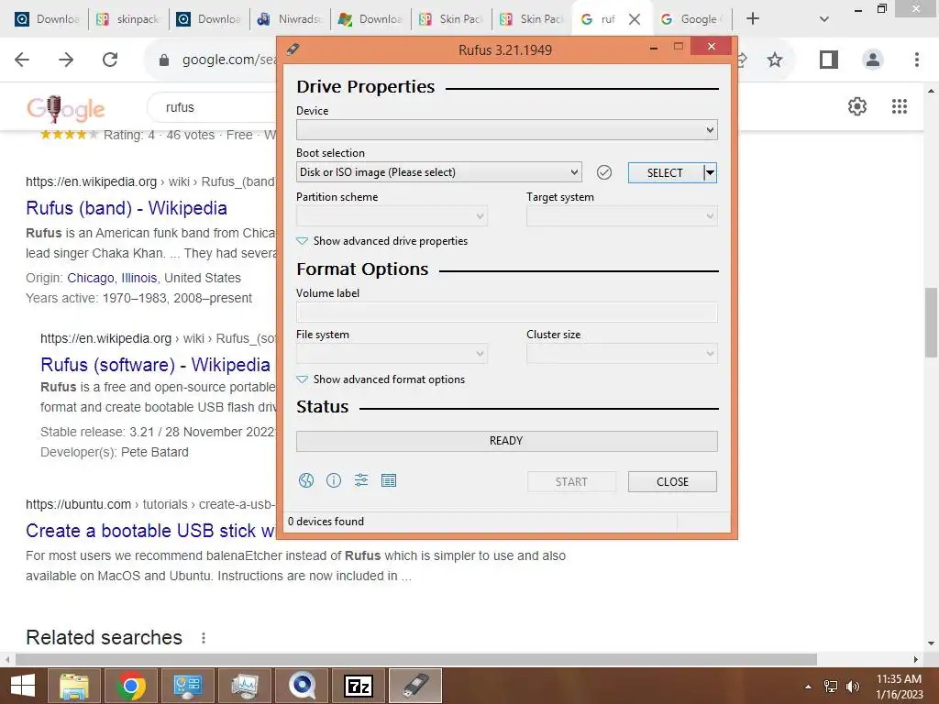Switch to first Skin Pack tab
The image size is (939, 704).
(x=452, y=19)
